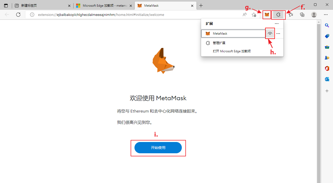Select the MetaMask browser tab
333x183 pixels.
(165, 6)
